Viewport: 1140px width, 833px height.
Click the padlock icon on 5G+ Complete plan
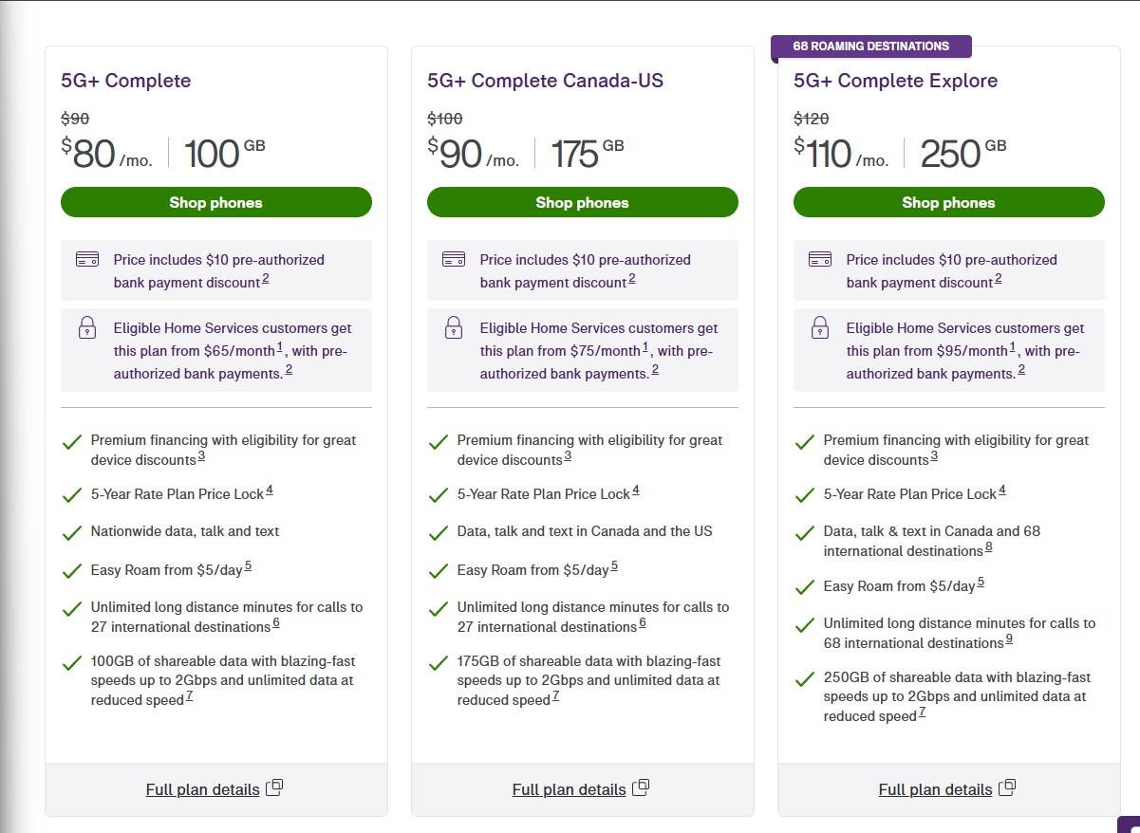click(86, 327)
